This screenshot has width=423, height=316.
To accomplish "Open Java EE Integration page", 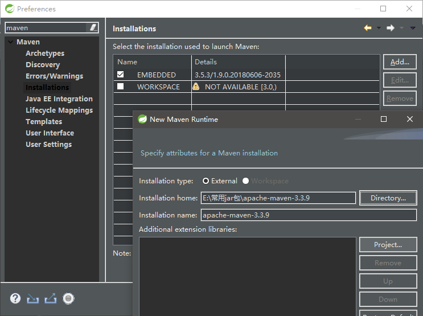I will tap(59, 99).
